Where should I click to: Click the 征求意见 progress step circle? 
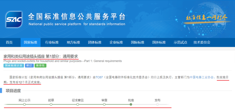coord(78,104)
